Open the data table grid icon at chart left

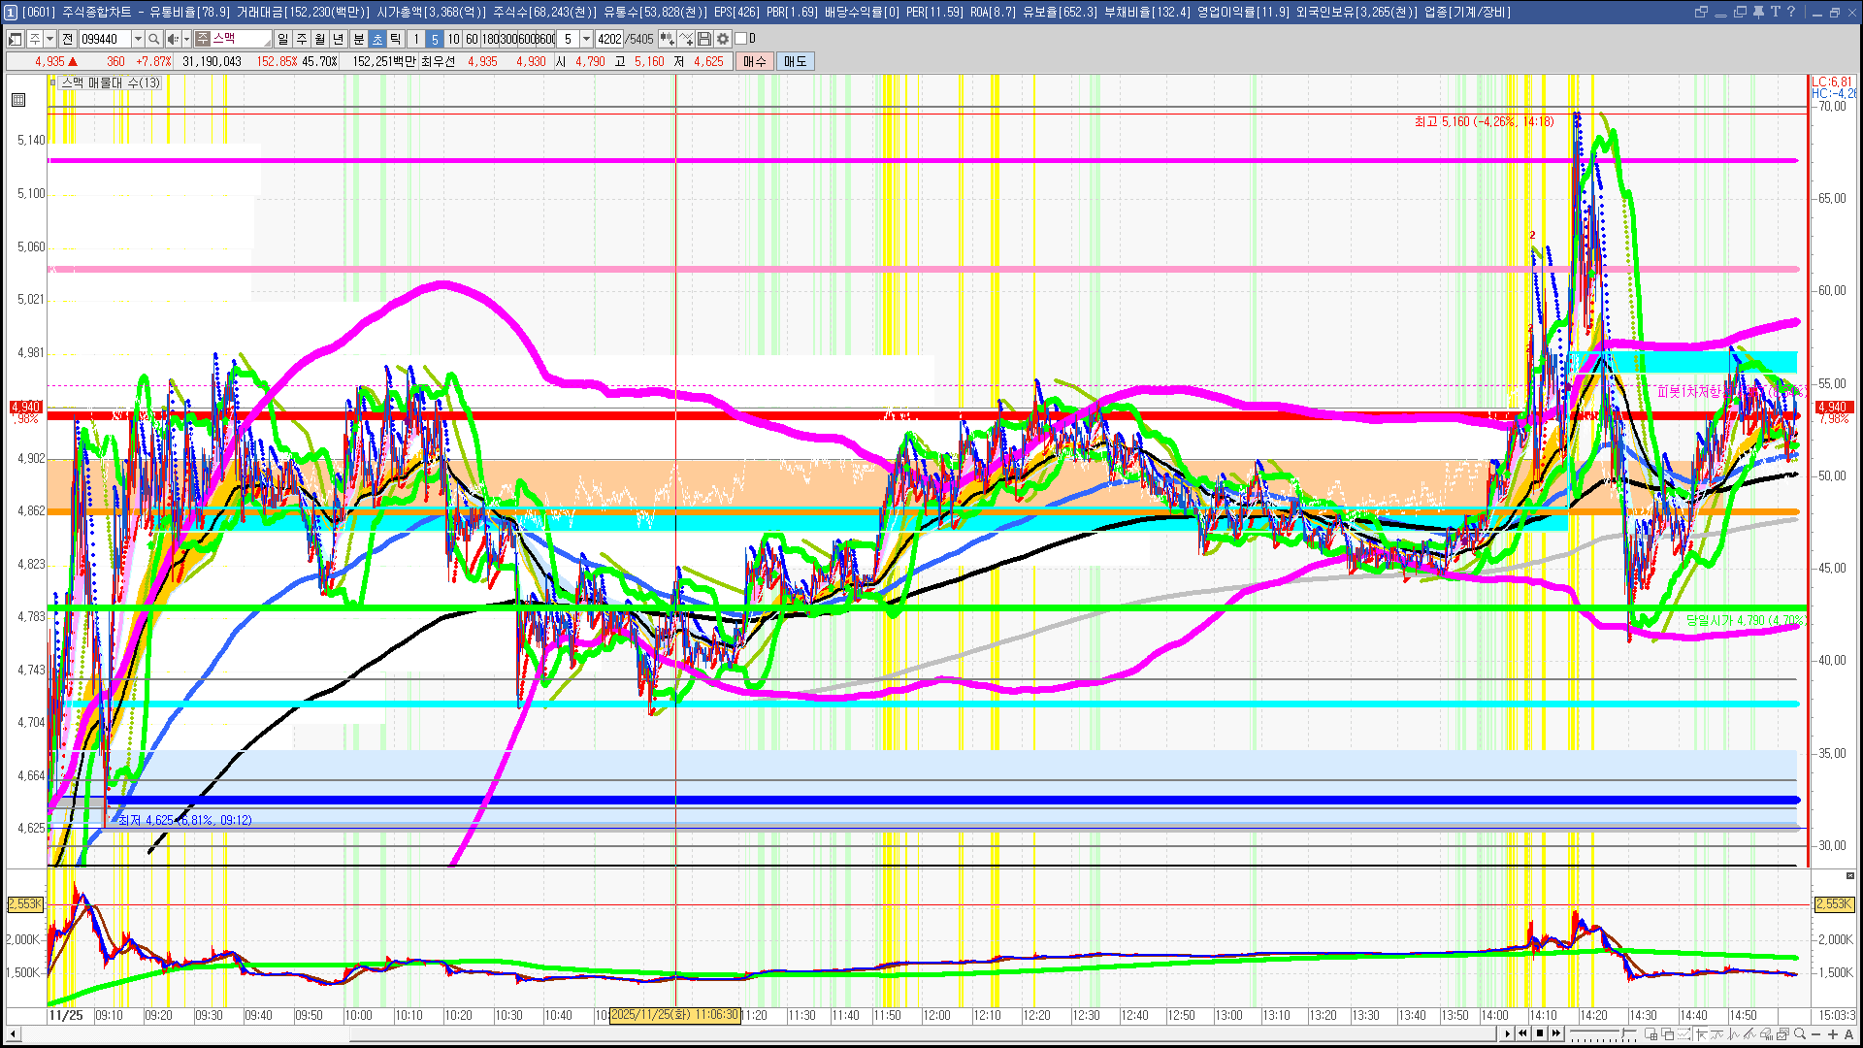pyautogui.click(x=18, y=100)
